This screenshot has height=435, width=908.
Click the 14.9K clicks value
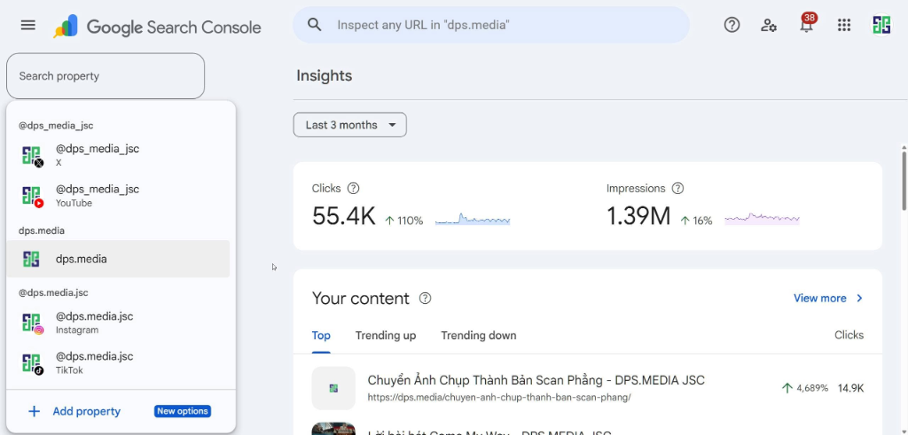pos(850,388)
